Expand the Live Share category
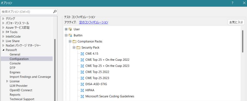247x101 pixels. [x=4, y=41]
